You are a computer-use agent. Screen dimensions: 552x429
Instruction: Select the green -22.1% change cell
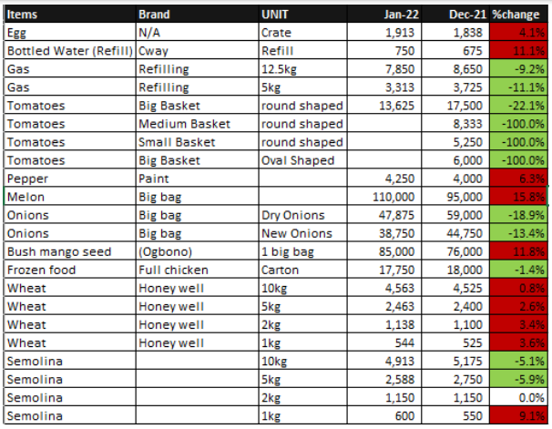point(517,106)
